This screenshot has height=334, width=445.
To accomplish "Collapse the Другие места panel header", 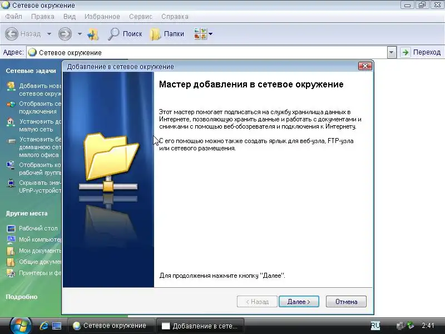I will [x=27, y=213].
